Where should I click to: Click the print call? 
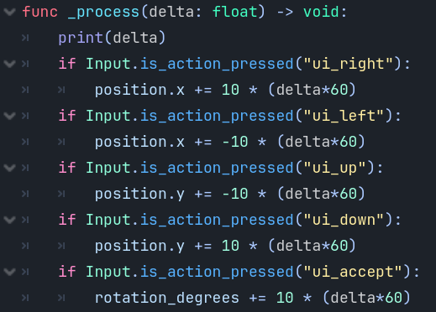(x=81, y=38)
